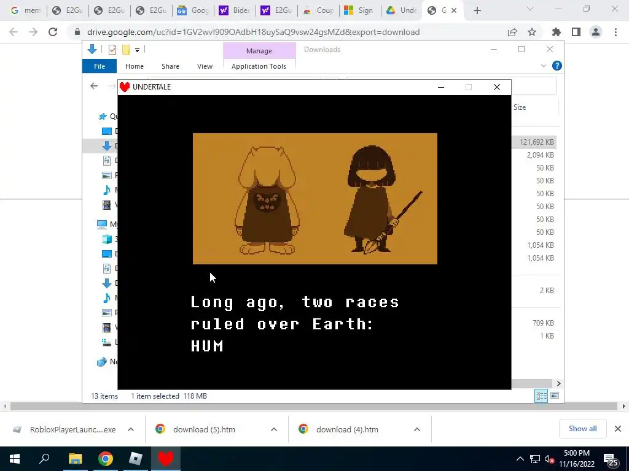Switch to the Coup tab in Chrome
Image resolution: width=629 pixels, height=471 pixels.
(x=319, y=10)
